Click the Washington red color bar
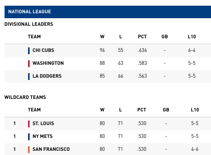Screen dimensions: 211x155 point(29,64)
